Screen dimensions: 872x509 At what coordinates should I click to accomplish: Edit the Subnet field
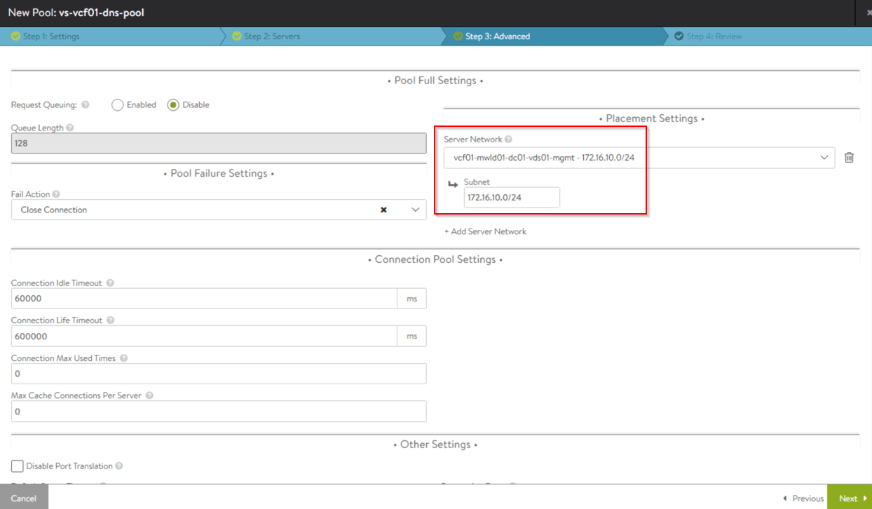coord(512,197)
